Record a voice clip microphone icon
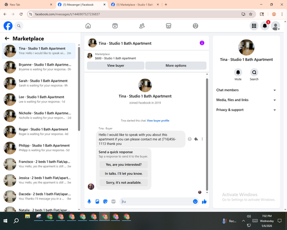Viewport: 287px width, 230px height. tap(89, 201)
